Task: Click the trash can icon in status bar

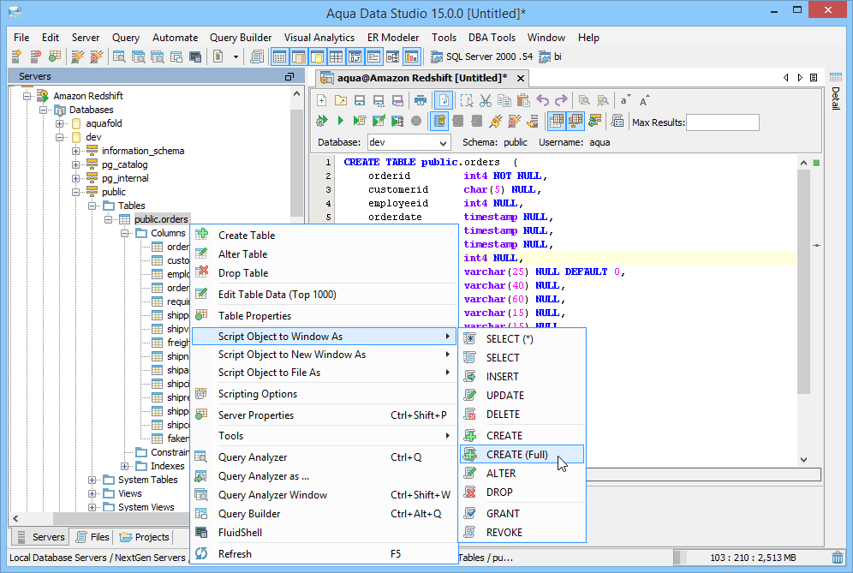Action: (838, 558)
